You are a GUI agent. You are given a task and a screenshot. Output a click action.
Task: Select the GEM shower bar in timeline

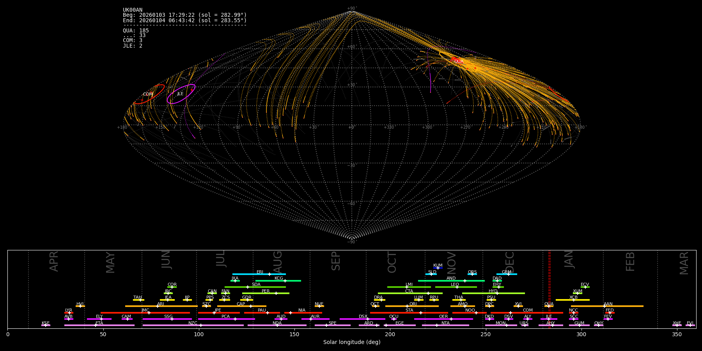(507, 274)
